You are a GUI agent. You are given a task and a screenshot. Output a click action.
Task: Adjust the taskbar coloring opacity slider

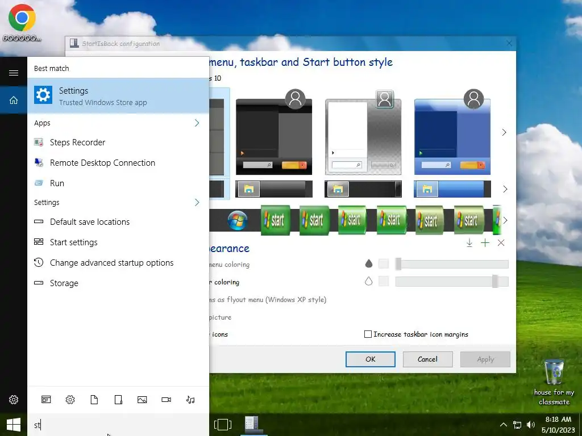point(452,282)
